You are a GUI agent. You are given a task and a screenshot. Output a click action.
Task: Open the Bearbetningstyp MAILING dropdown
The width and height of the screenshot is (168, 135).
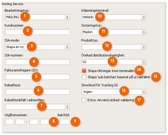point(37,17)
